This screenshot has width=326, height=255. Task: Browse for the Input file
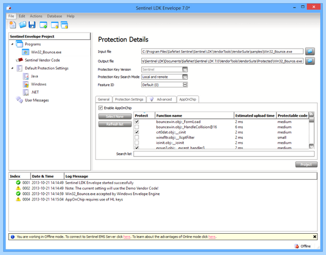310,51
